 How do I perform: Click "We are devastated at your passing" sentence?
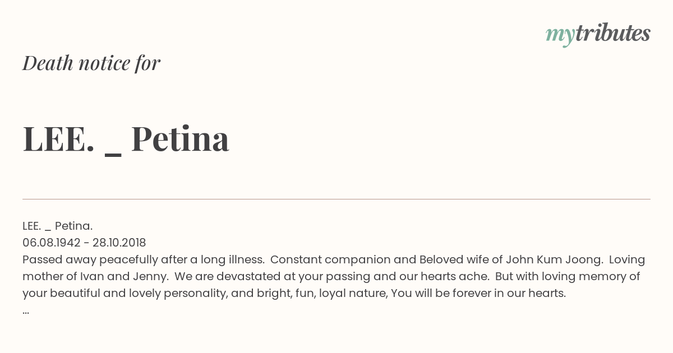(262, 276)
